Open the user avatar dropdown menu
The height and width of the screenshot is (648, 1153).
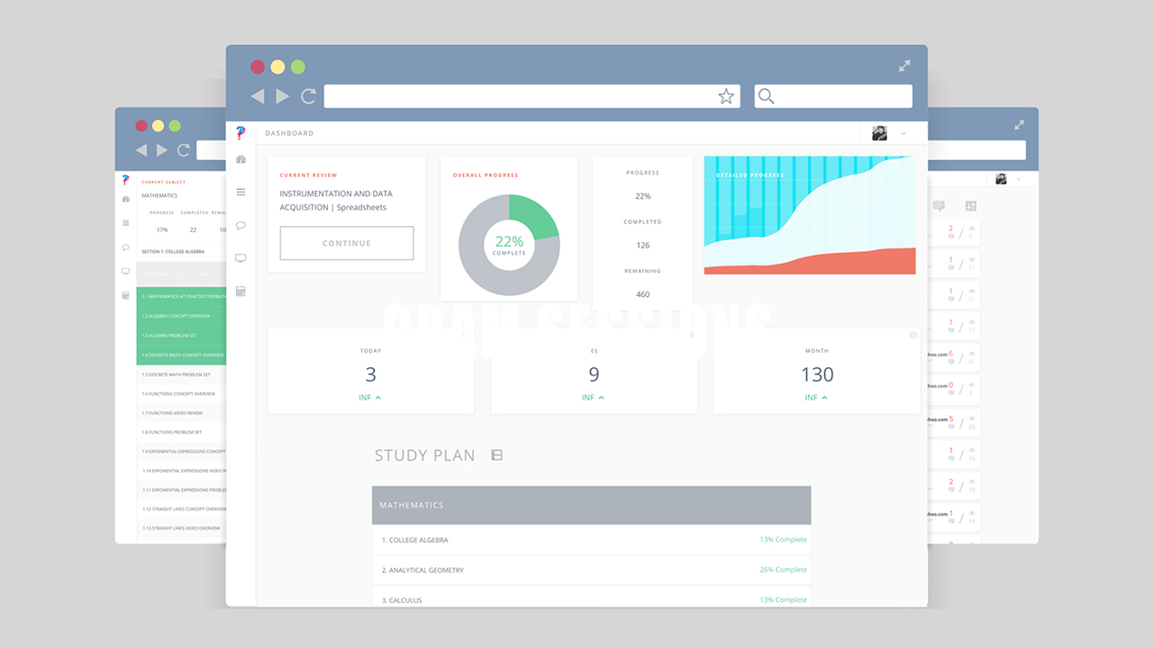[x=889, y=133]
